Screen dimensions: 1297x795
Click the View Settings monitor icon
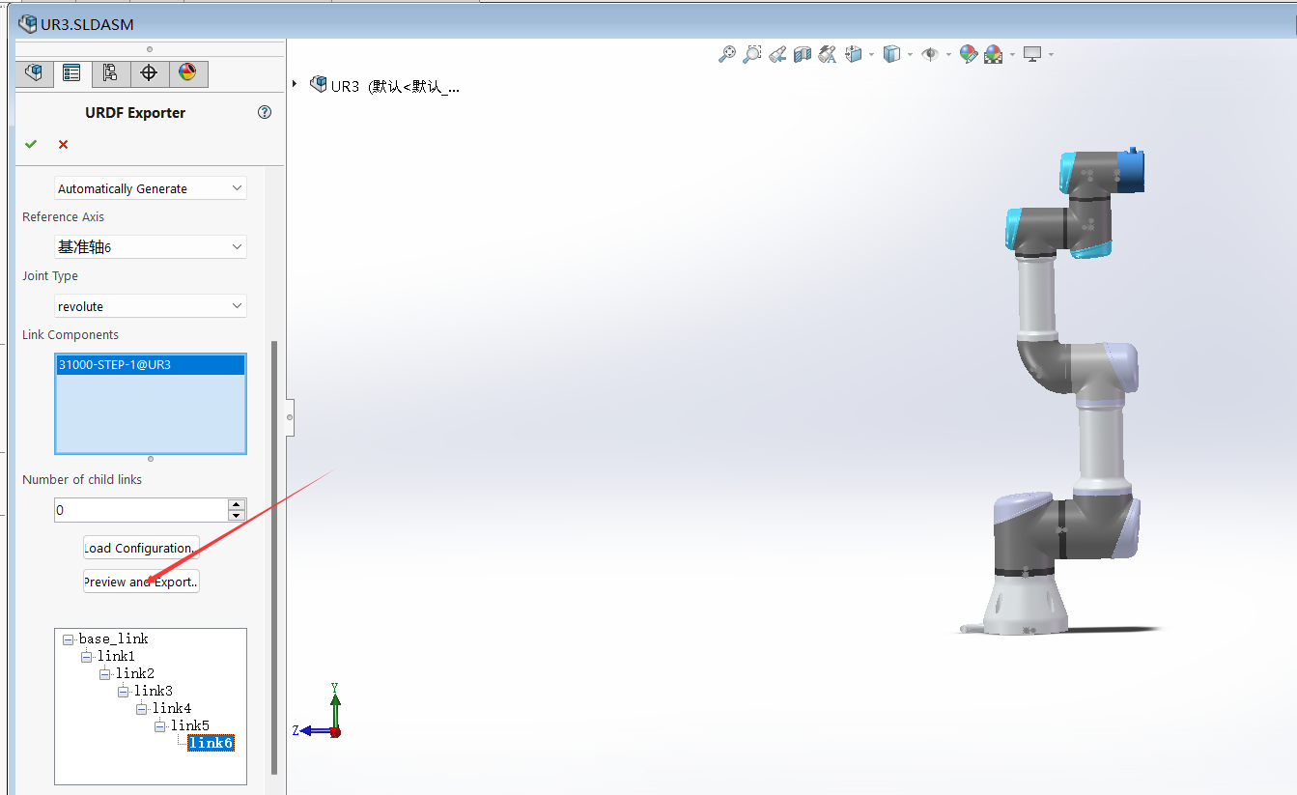[1032, 54]
